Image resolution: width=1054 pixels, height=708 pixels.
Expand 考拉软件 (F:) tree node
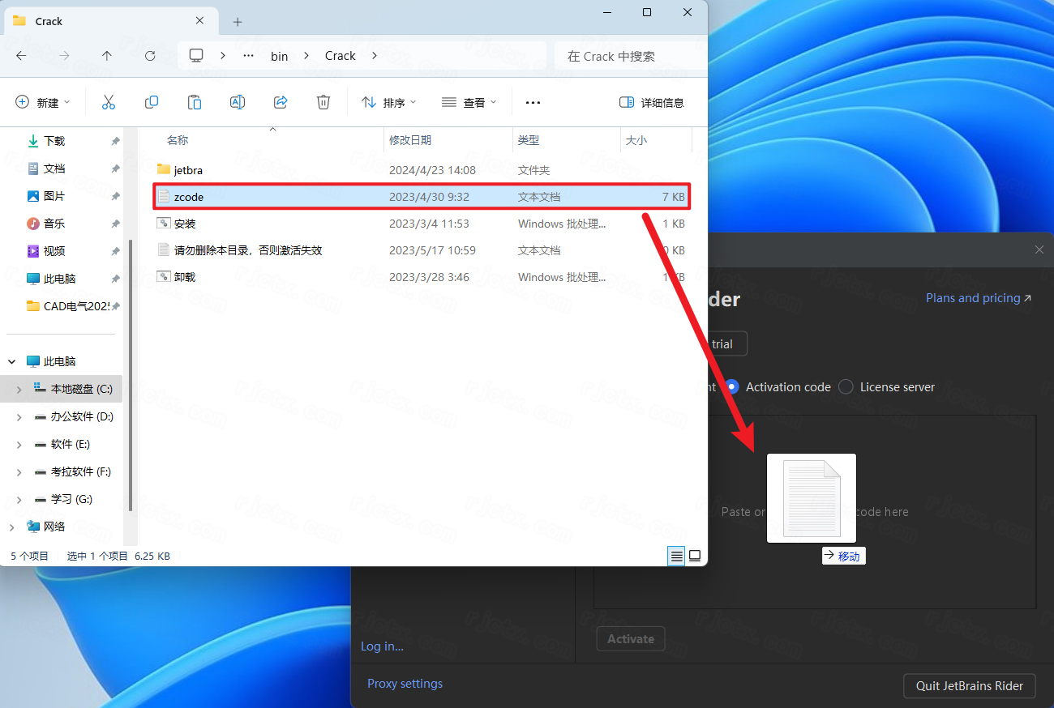point(19,472)
